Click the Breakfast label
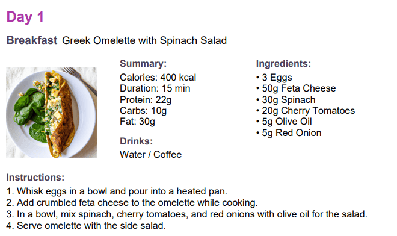Viewport: 397px width, 236px height. point(32,40)
